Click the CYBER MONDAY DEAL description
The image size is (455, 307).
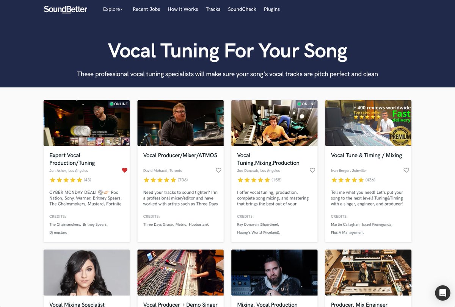pos(86,198)
